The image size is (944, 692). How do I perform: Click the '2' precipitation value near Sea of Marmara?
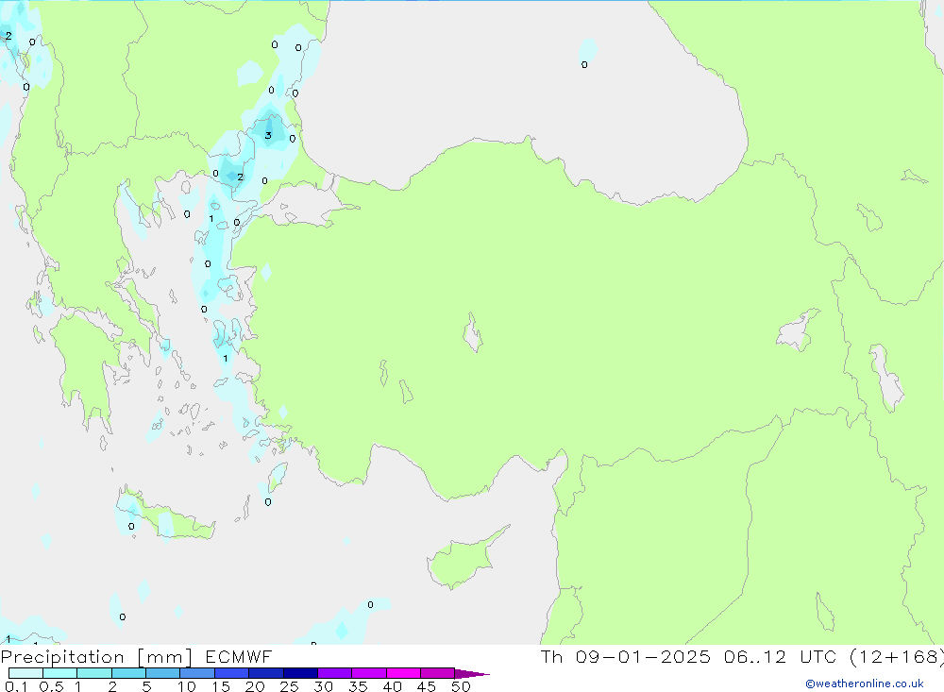[x=240, y=177]
